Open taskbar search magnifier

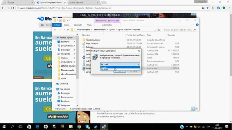click(x=12, y=127)
